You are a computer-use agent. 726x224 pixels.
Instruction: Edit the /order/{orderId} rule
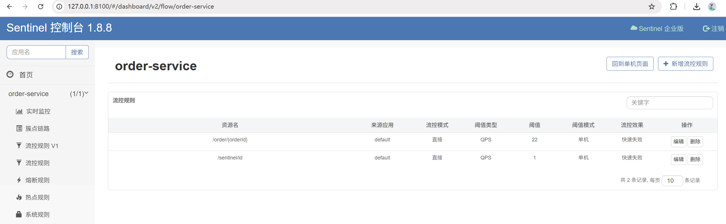point(679,142)
